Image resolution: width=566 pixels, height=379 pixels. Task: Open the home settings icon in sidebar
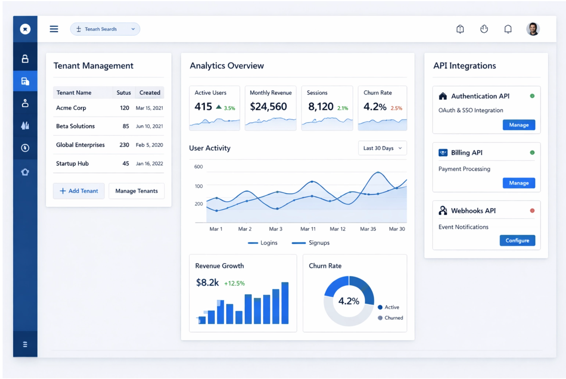(25, 172)
